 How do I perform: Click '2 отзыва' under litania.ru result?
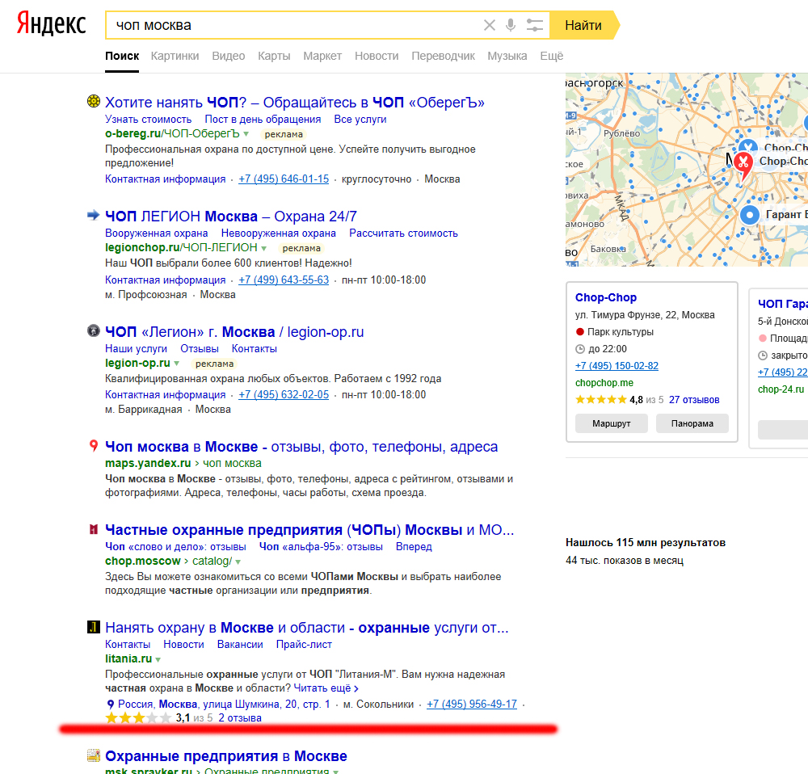tap(240, 717)
